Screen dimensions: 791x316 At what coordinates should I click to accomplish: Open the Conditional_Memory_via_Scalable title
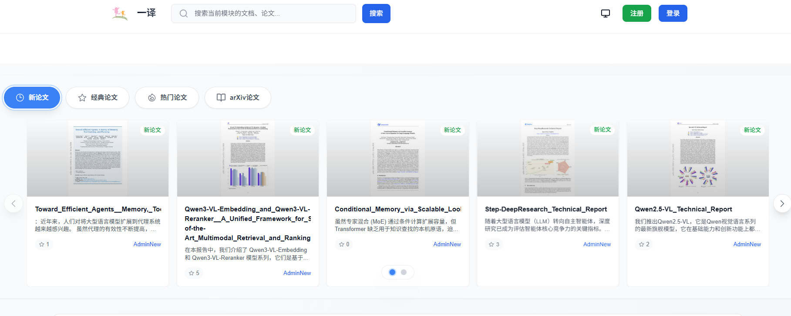pyautogui.click(x=398, y=209)
